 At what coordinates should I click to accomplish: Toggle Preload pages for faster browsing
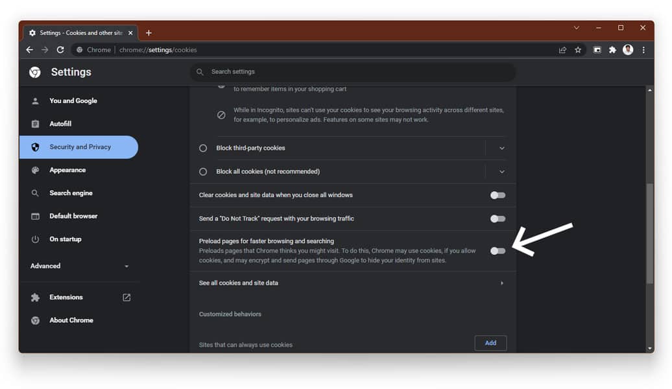click(498, 251)
